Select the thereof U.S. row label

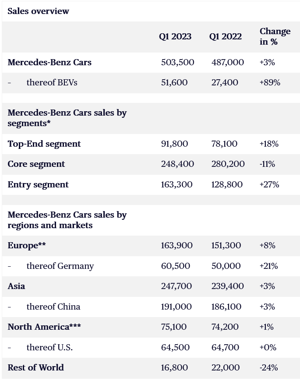coord(49,347)
